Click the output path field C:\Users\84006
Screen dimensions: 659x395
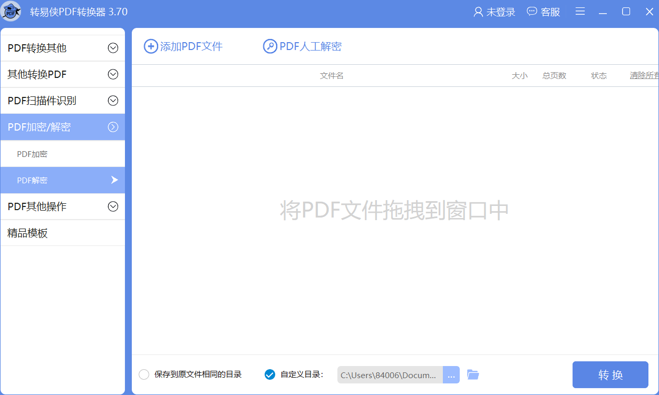click(x=390, y=375)
